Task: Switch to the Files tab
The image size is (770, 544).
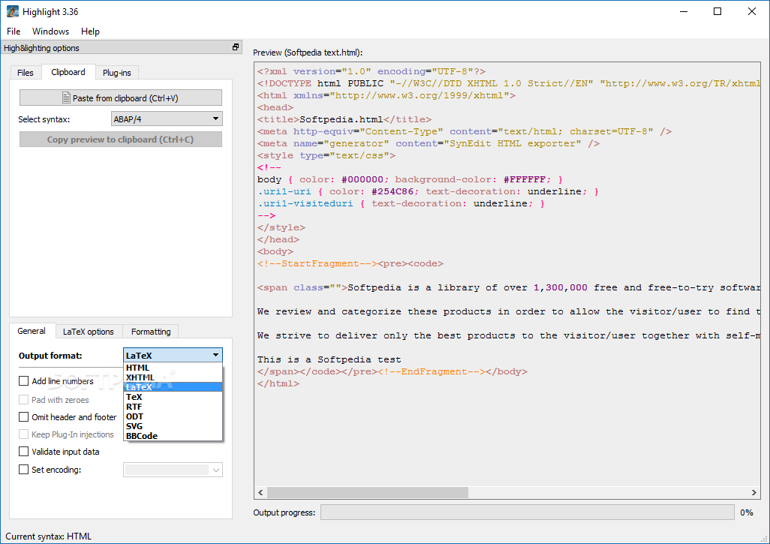Action: (26, 73)
